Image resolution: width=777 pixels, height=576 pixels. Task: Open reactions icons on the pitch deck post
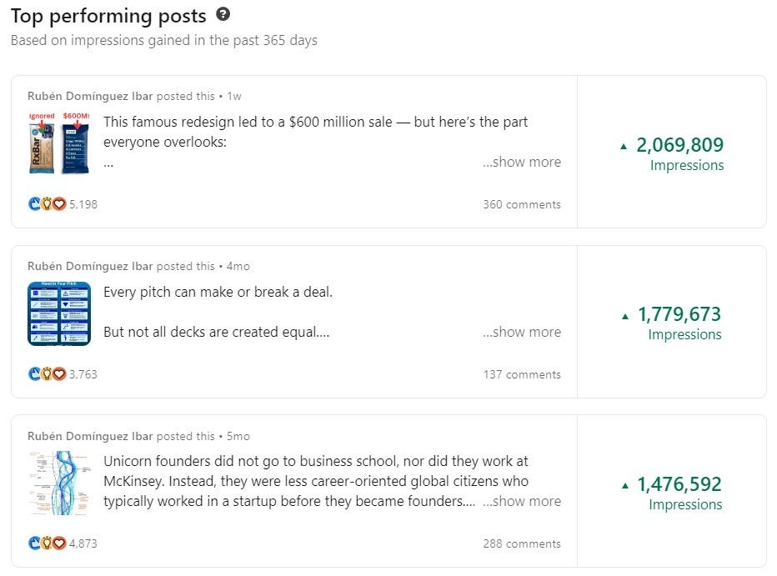click(47, 374)
